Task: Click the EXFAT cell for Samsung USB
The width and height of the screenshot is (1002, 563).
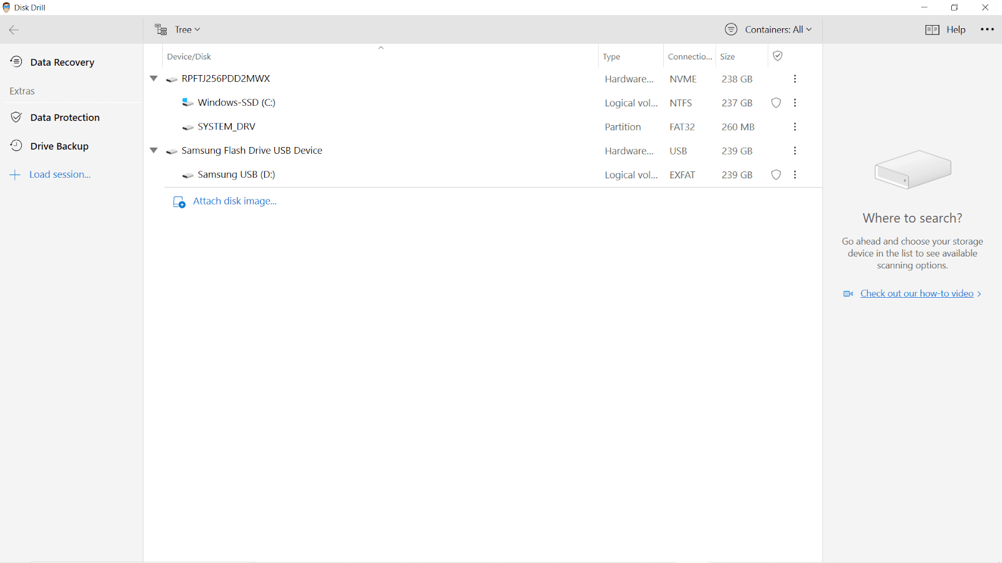Action: (x=682, y=175)
